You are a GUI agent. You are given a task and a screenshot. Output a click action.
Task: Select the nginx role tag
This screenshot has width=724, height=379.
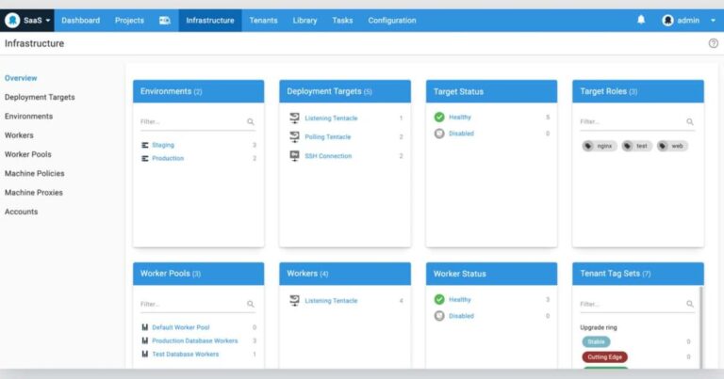click(x=599, y=146)
